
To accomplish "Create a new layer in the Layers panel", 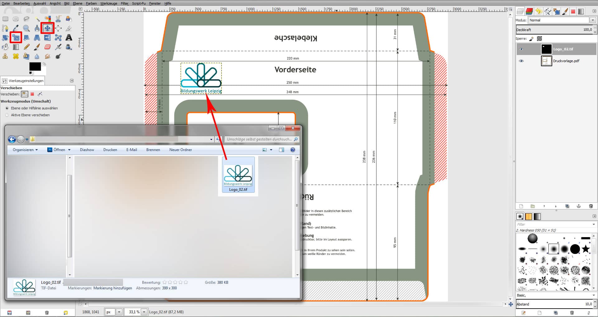I will tap(521, 206).
